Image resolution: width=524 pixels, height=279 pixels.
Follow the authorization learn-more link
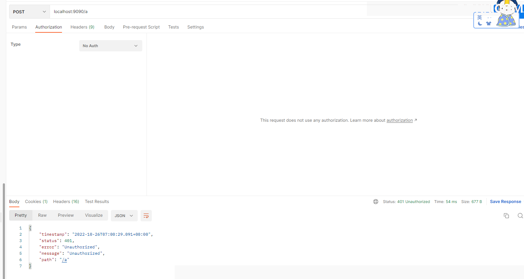pos(400,120)
